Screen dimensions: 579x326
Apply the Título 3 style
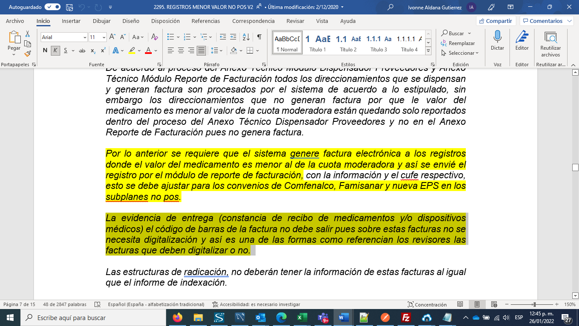[x=379, y=42]
